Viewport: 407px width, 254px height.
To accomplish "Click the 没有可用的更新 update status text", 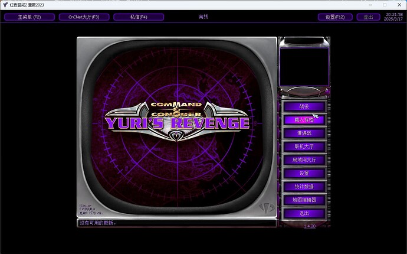I will 97,223.
